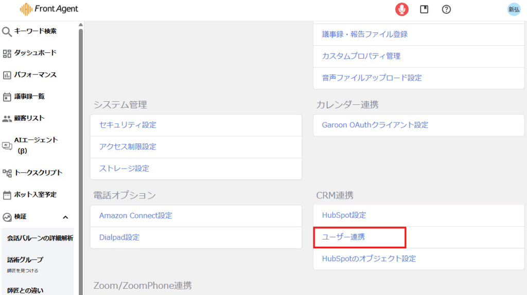Viewport: 527px width, 295px height.
Task: Open 会話バルーンの詳細解析 submenu item
Action: tap(40, 238)
